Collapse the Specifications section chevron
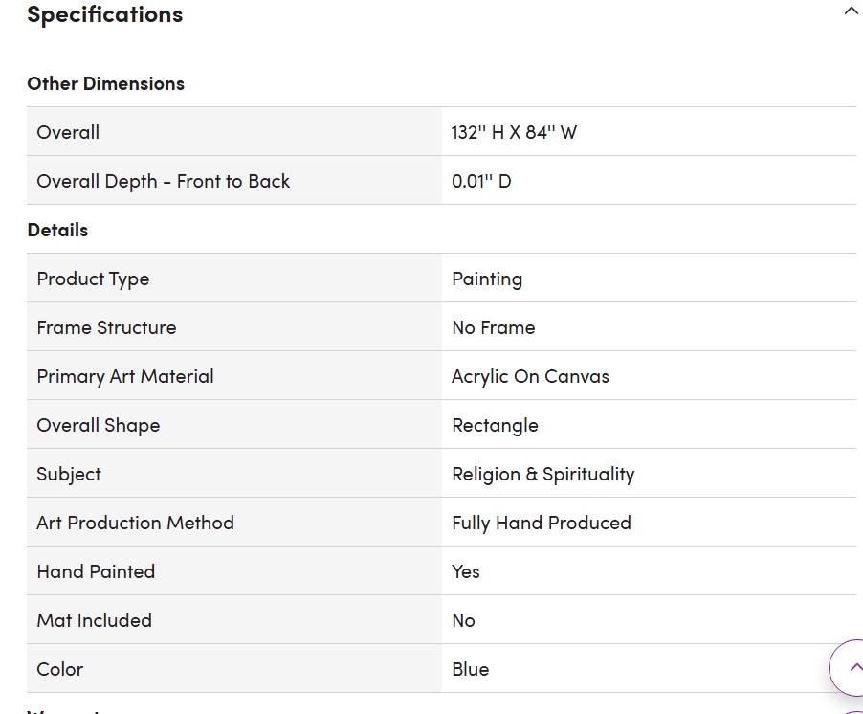 coord(851,12)
